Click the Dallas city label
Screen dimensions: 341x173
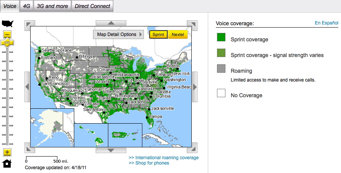pyautogui.click(x=105, y=98)
